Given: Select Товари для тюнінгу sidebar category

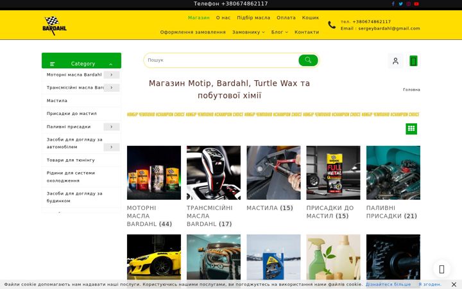Looking at the screenshot, I should coord(71,160).
